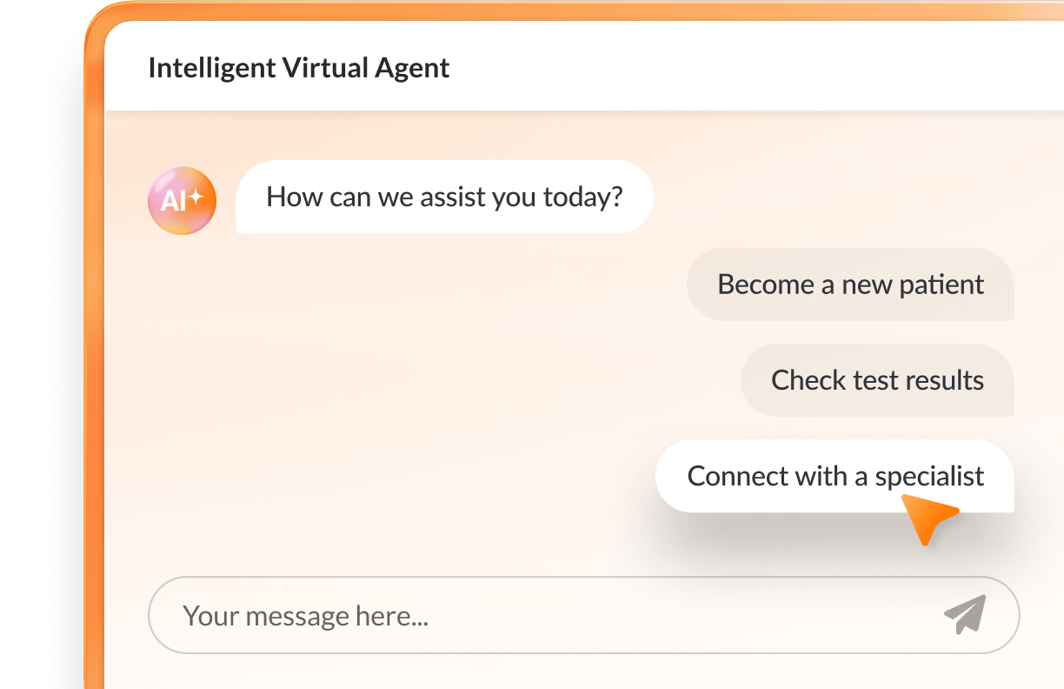Screen dimensions: 1064x689
Task: Hit the send arrow in the message bar
Action: click(x=967, y=615)
